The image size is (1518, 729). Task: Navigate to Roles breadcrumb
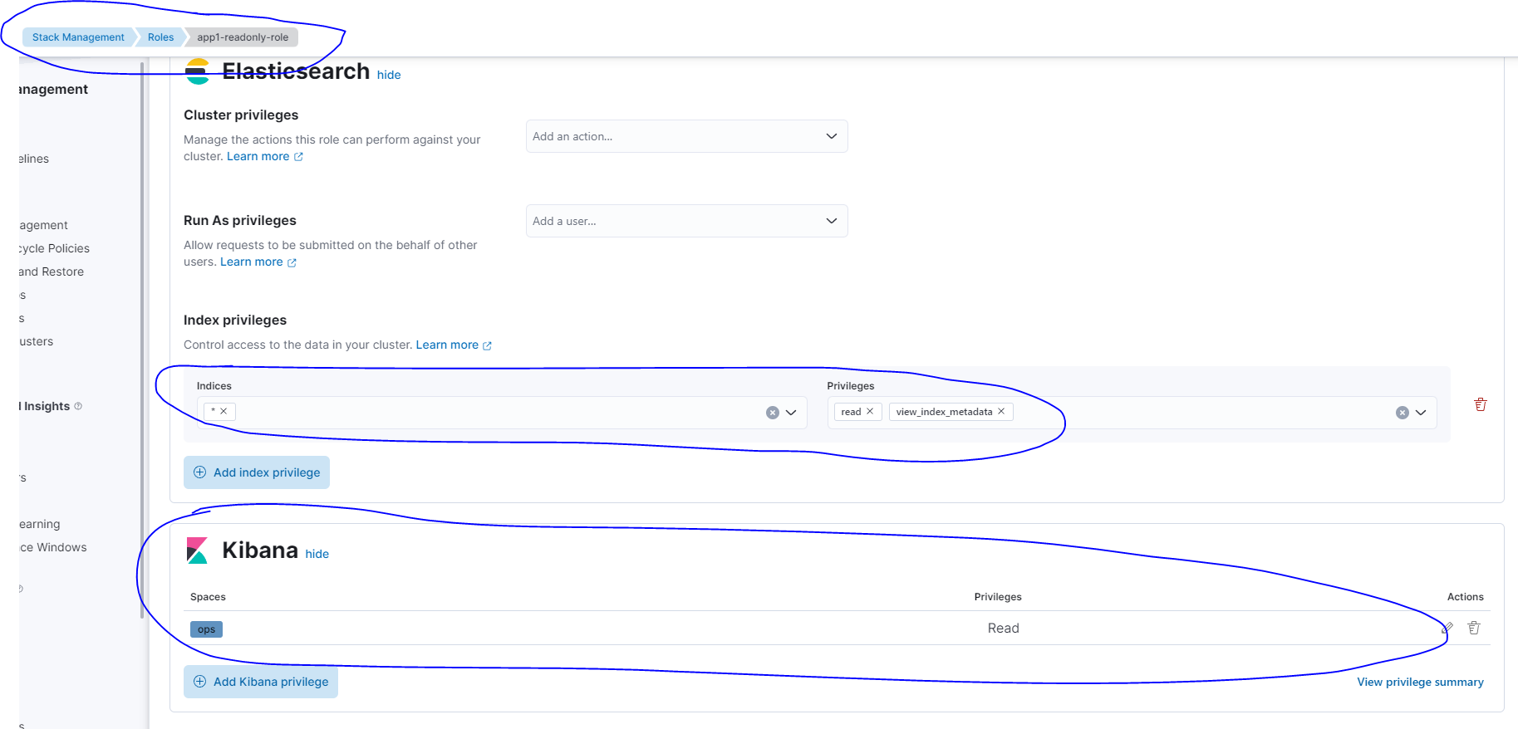tap(160, 37)
